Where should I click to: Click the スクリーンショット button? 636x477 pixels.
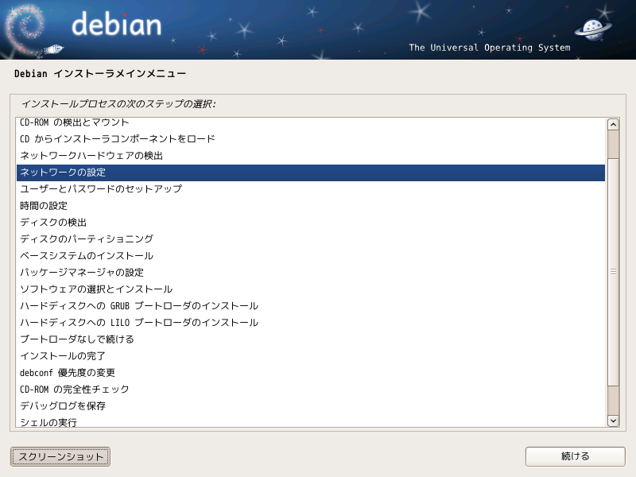click(x=60, y=456)
